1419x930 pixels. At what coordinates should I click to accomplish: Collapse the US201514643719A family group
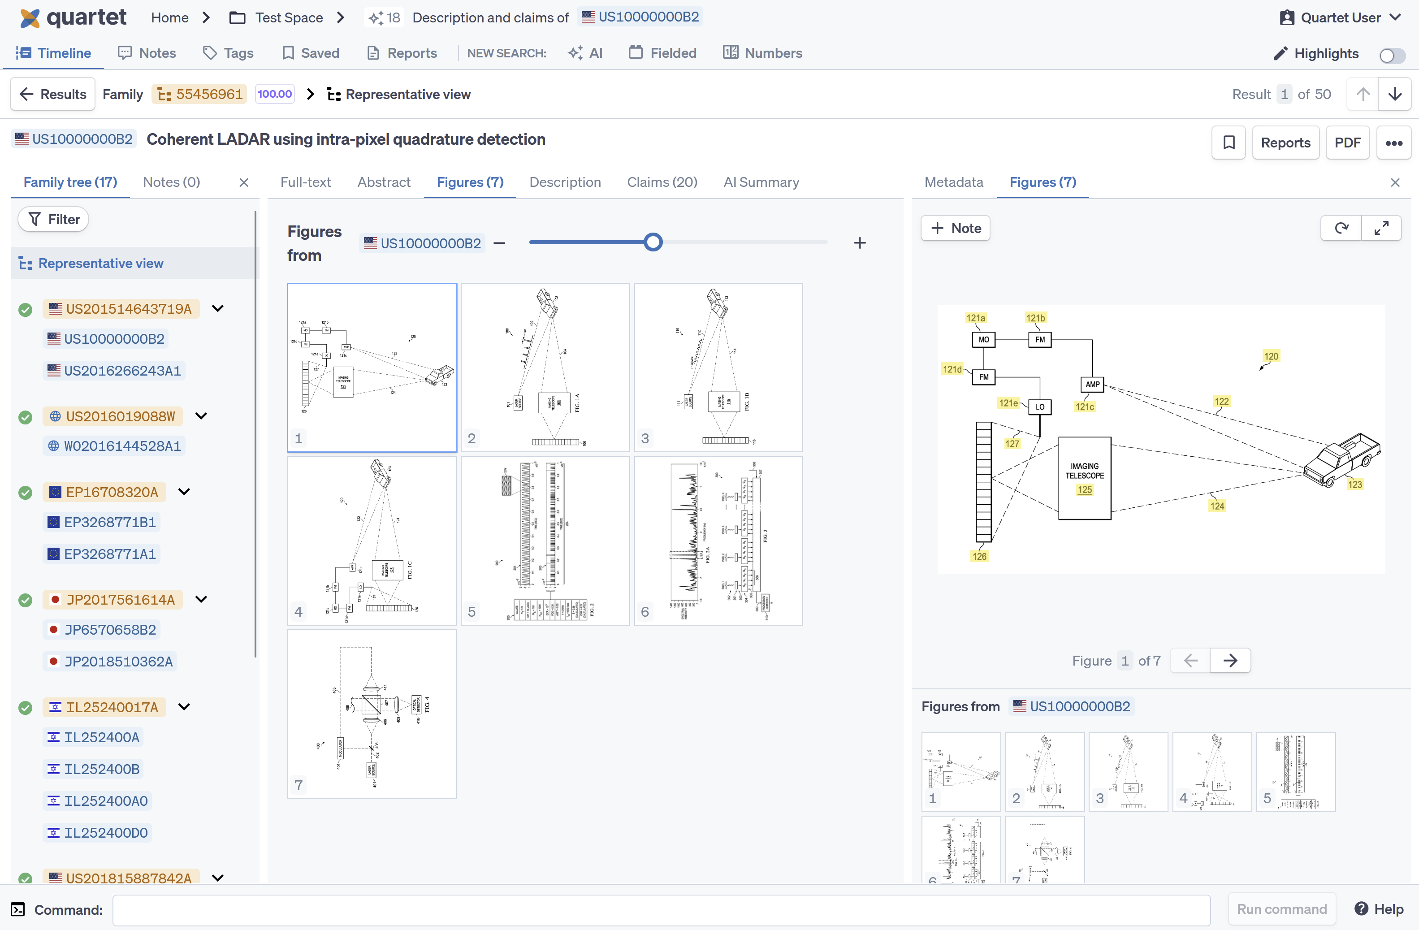click(x=218, y=308)
